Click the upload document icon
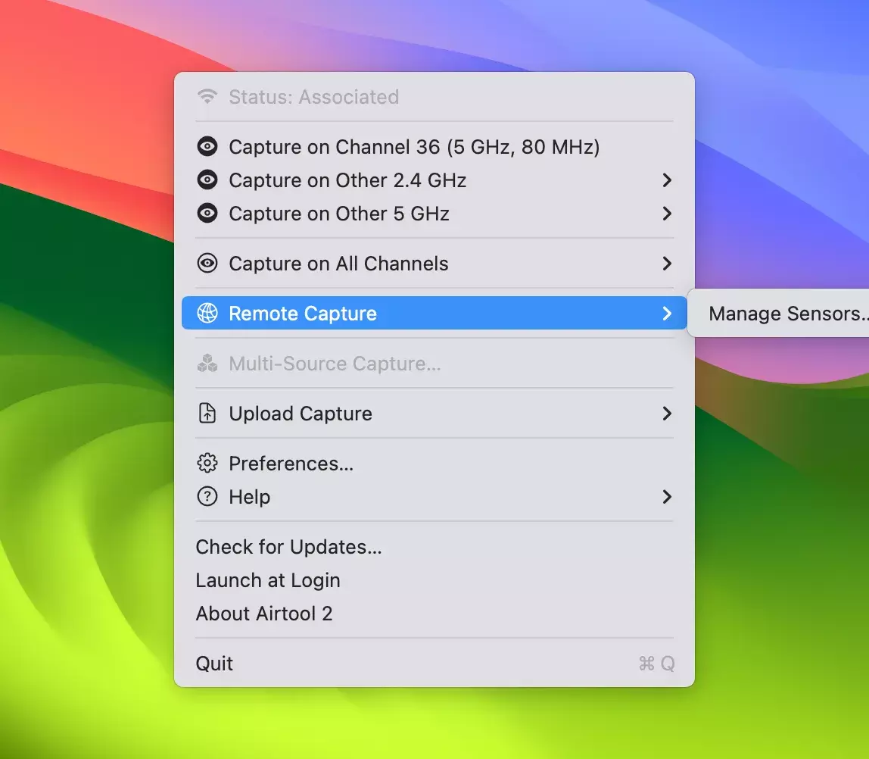Image resolution: width=869 pixels, height=759 pixels. click(207, 414)
